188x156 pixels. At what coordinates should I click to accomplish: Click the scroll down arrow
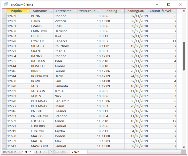click(184, 147)
